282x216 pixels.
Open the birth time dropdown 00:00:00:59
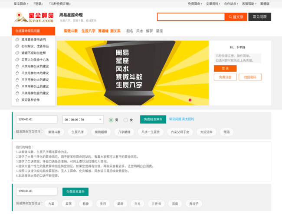coord(83,120)
